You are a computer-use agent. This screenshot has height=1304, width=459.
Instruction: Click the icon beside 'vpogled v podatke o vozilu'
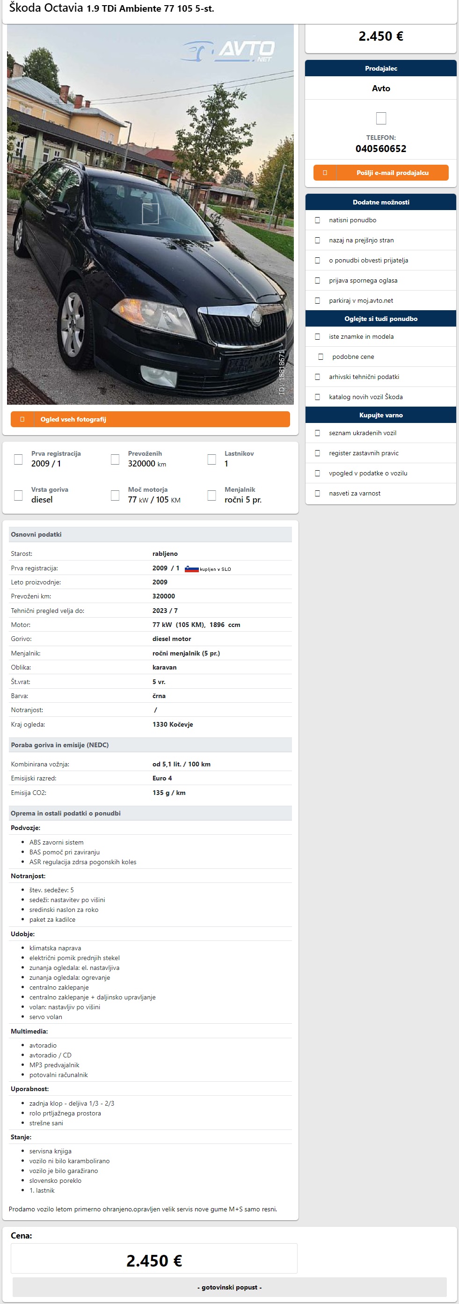(x=317, y=474)
